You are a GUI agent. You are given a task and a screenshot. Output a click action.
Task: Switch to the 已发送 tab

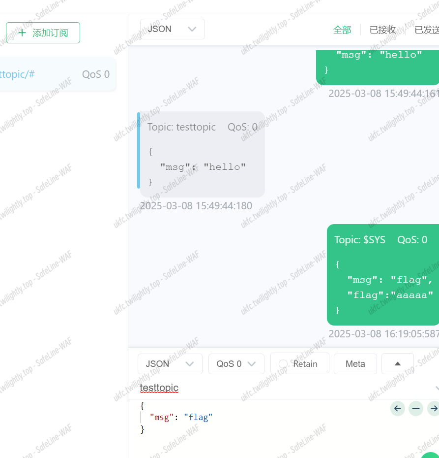pos(426,30)
